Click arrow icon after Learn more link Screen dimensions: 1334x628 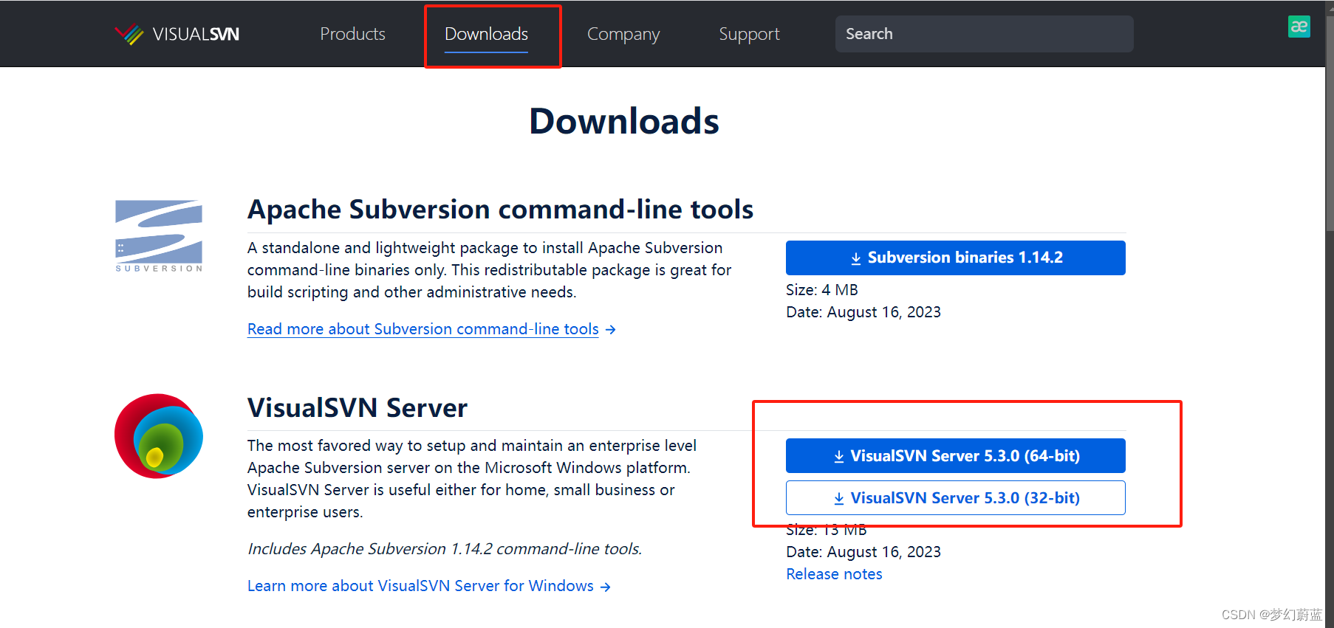(x=605, y=587)
